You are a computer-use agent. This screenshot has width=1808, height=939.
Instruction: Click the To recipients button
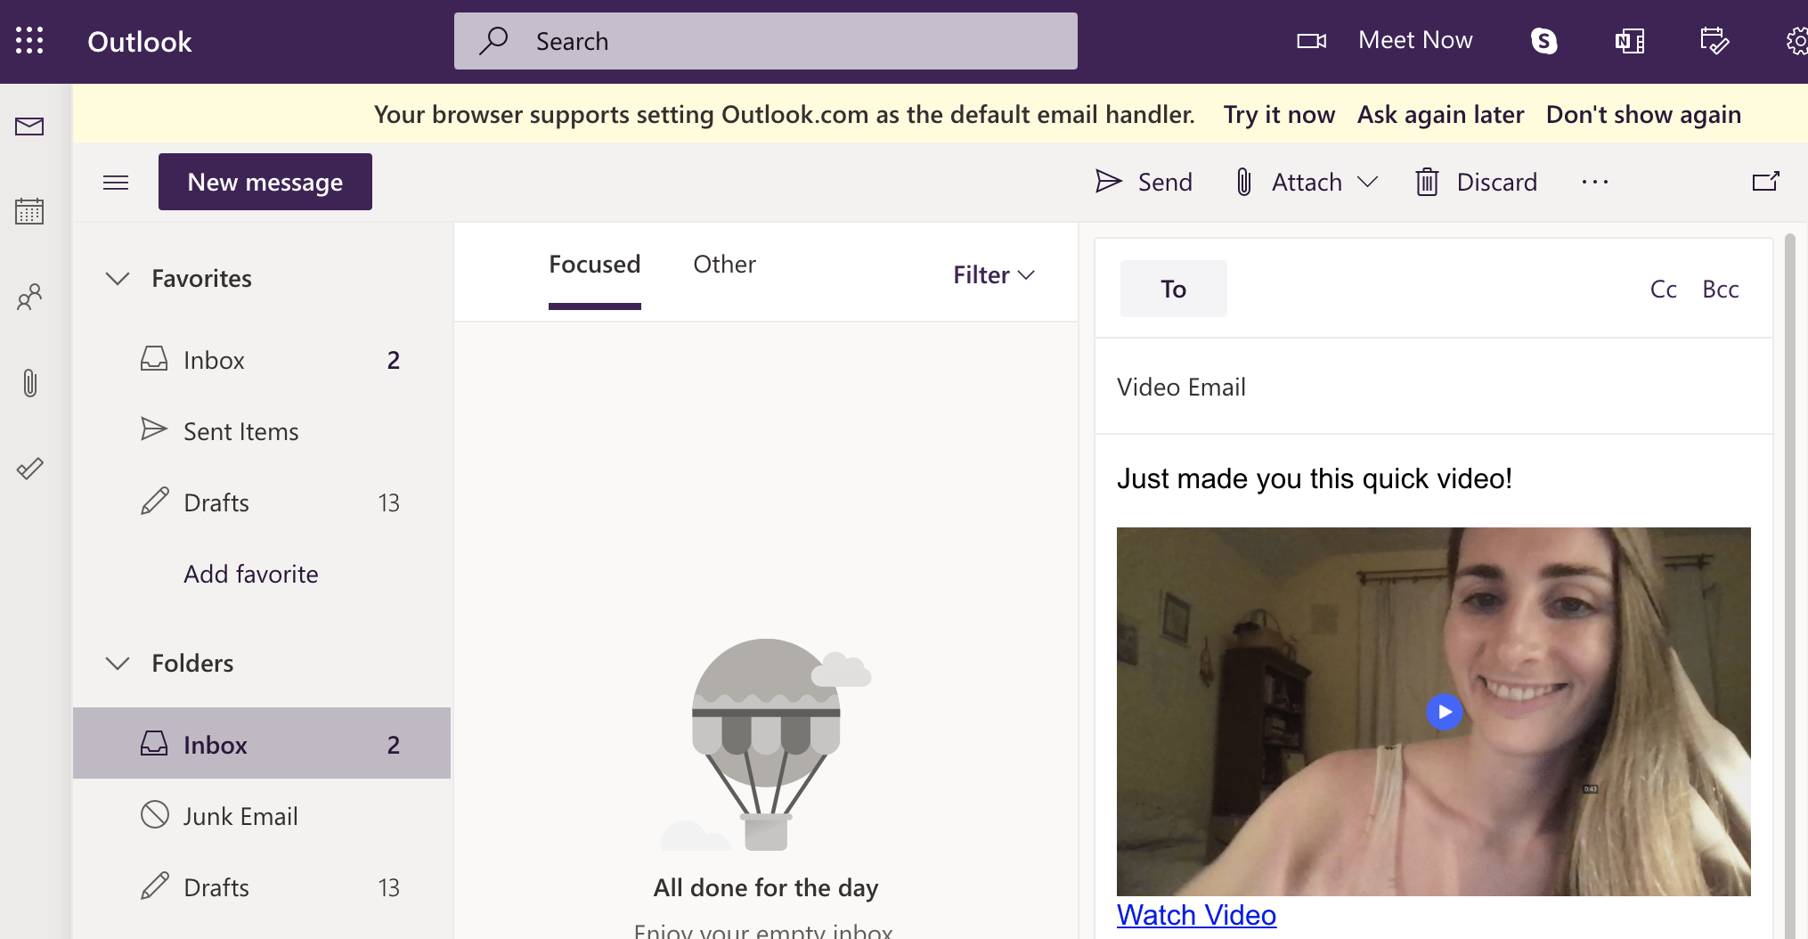(x=1173, y=289)
